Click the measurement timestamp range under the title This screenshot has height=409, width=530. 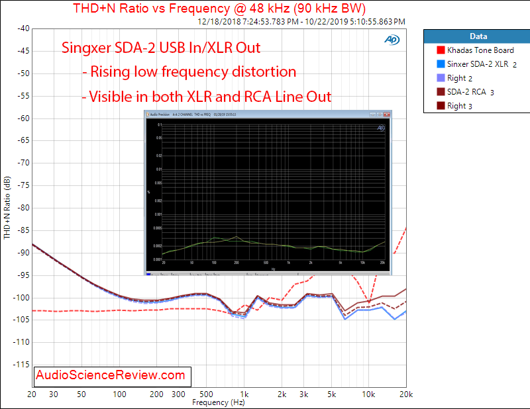tap(301, 22)
